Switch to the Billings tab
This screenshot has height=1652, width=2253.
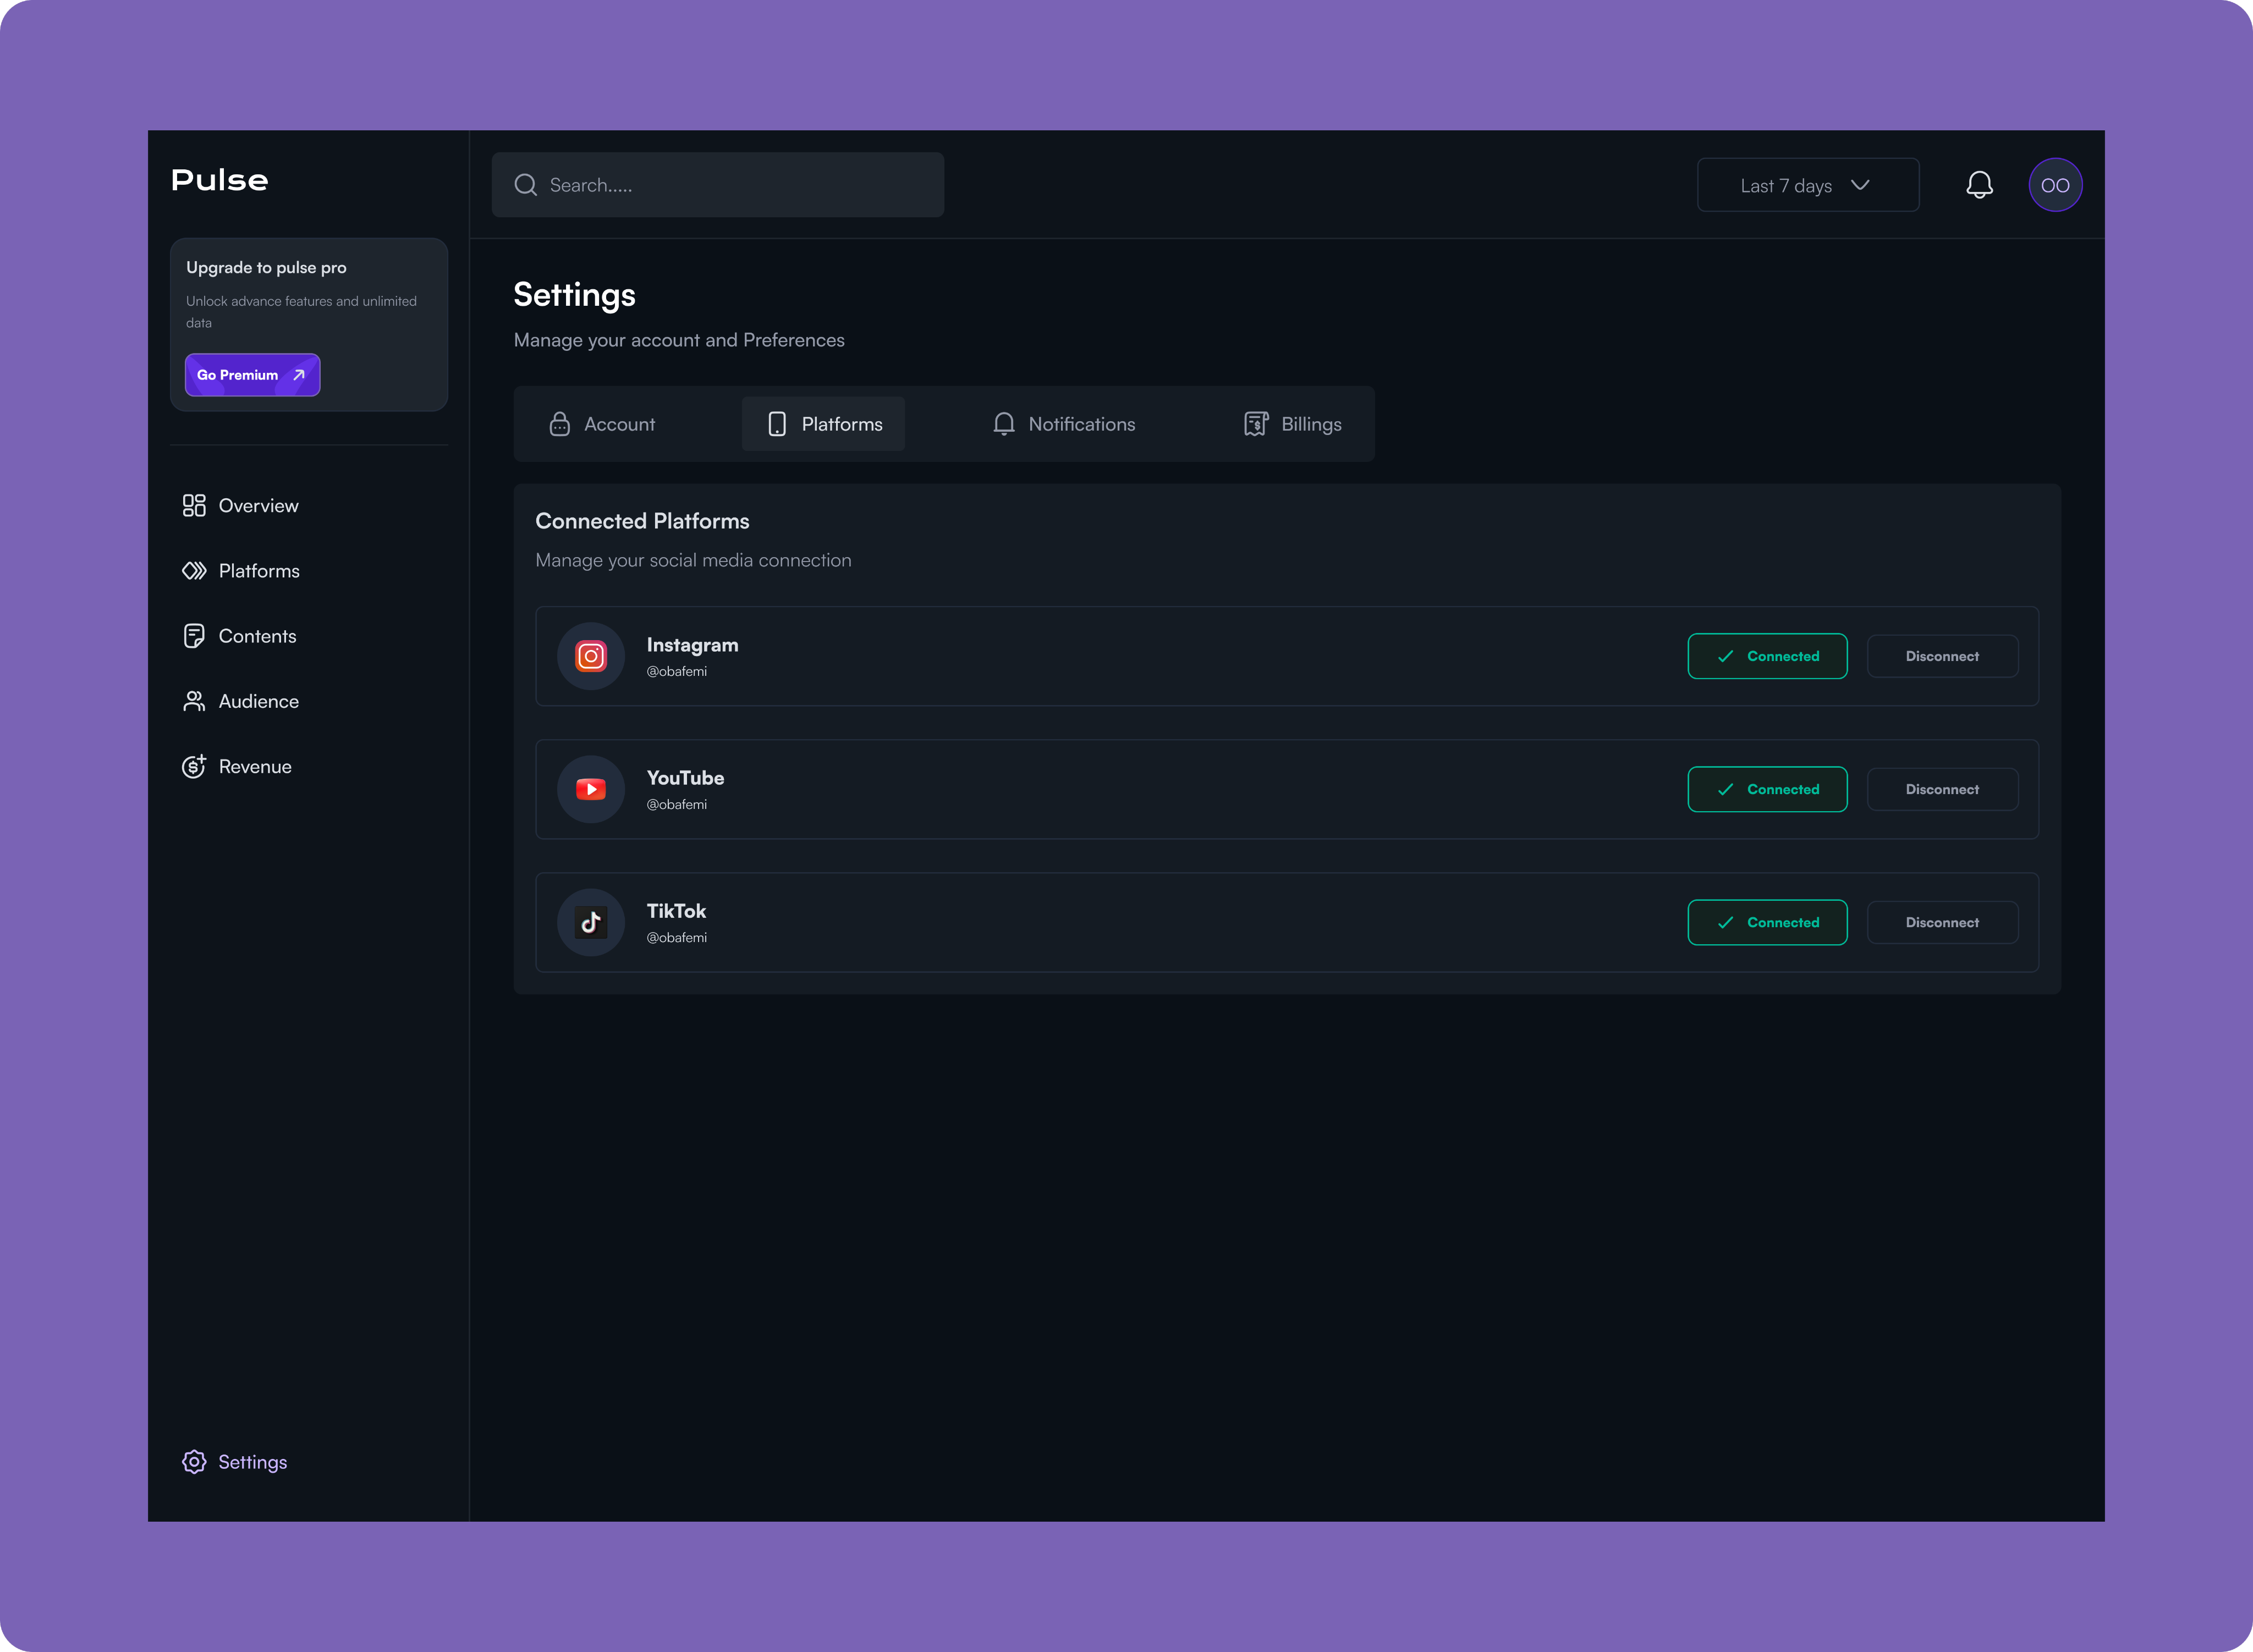1292,424
